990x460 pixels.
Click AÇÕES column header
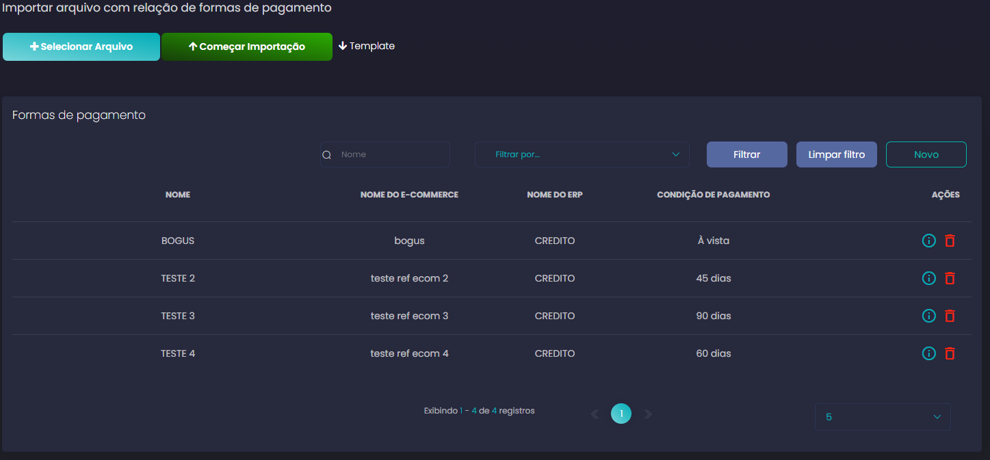946,195
